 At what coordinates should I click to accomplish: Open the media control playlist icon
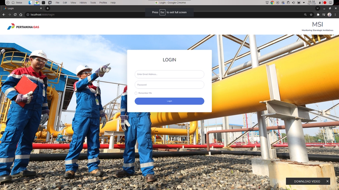(x=324, y=15)
